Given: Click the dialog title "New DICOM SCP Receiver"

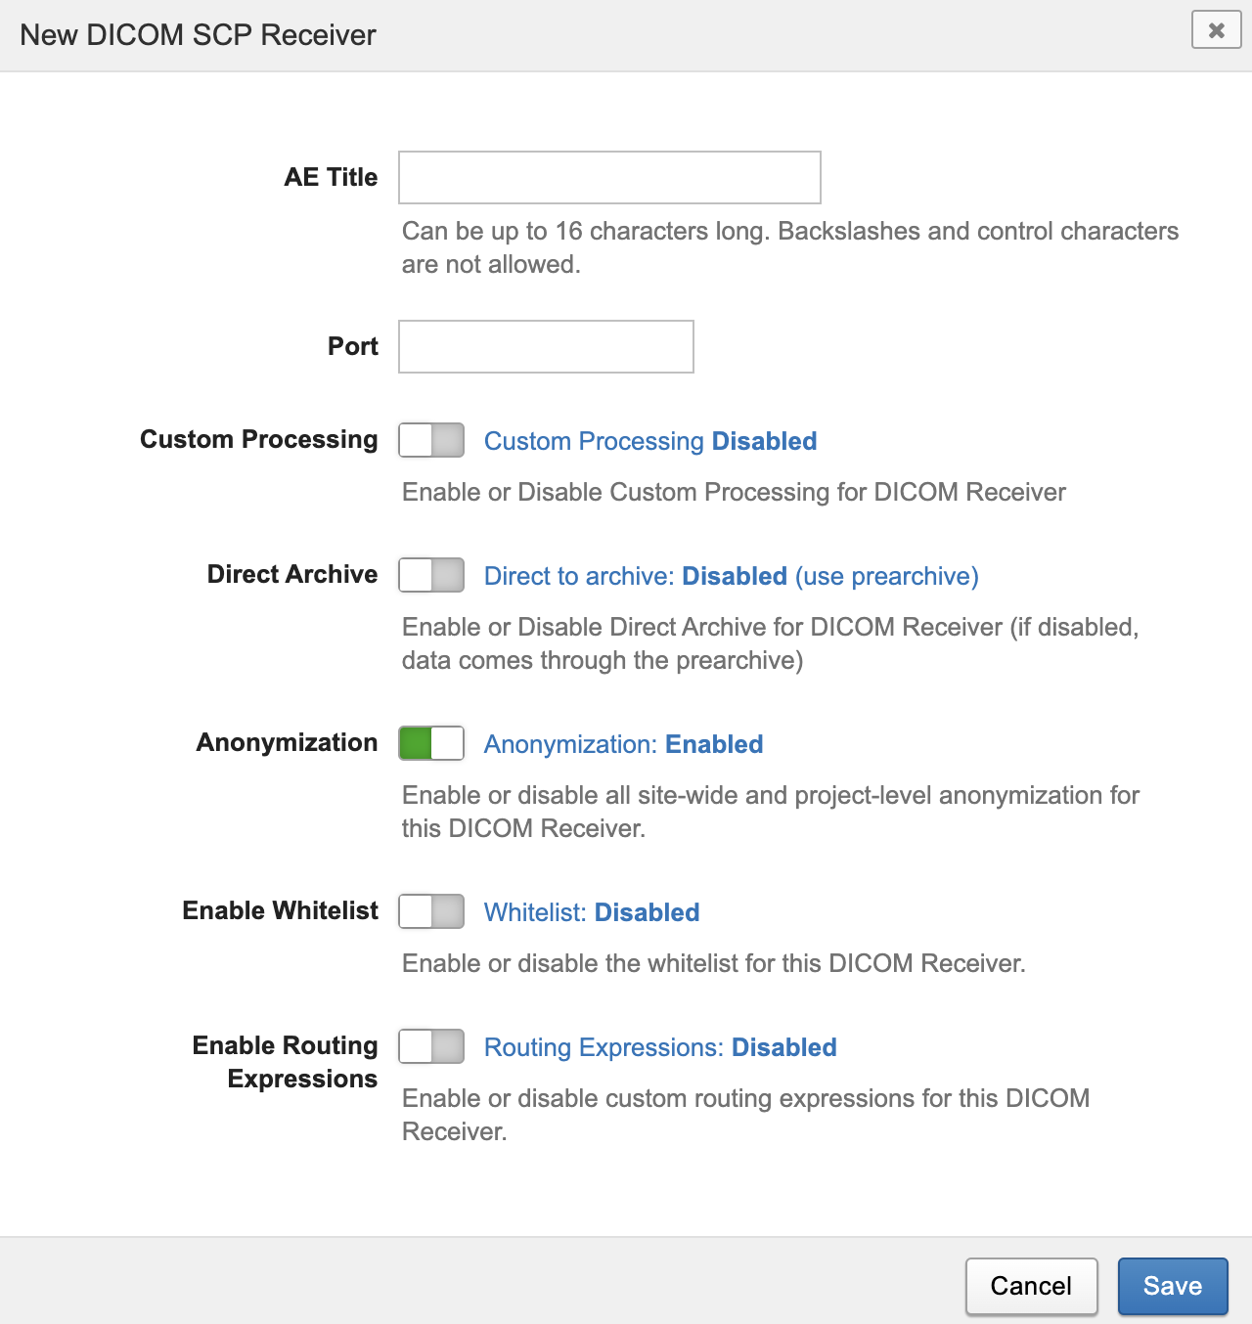Looking at the screenshot, I should coord(198,35).
